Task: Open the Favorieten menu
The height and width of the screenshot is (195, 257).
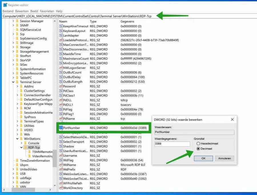Action: 47,11
